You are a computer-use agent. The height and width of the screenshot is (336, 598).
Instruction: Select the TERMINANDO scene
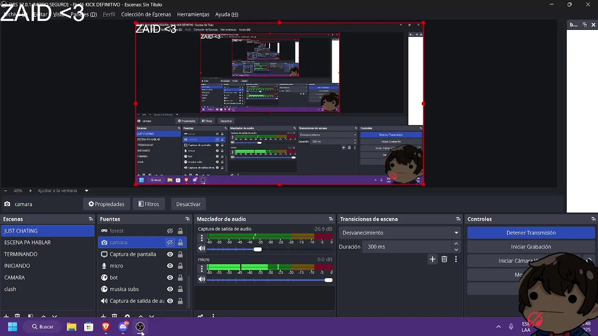click(x=48, y=254)
